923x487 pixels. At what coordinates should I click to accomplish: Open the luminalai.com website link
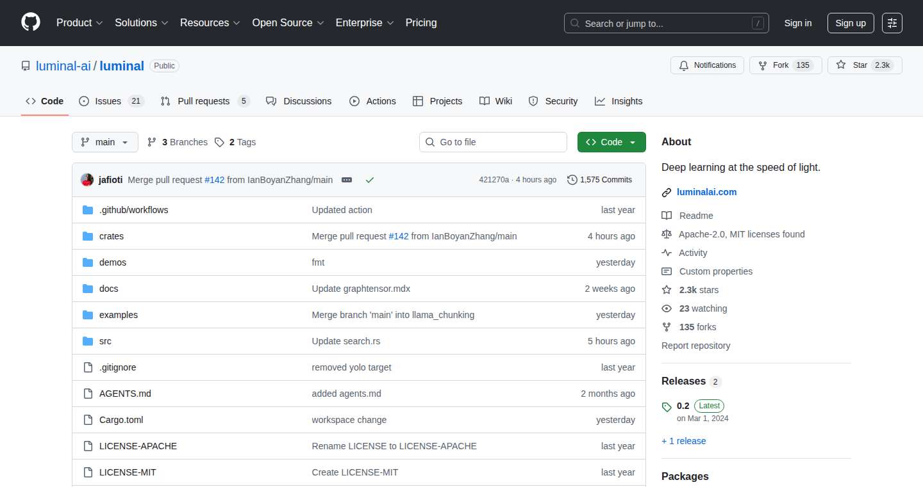click(706, 192)
